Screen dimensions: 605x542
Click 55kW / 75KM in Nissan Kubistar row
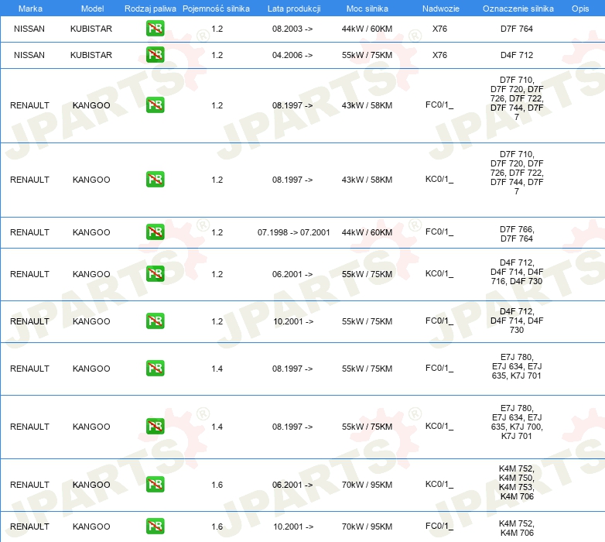(x=367, y=55)
